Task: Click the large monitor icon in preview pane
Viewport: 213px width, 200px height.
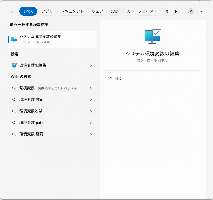Action: click(153, 37)
